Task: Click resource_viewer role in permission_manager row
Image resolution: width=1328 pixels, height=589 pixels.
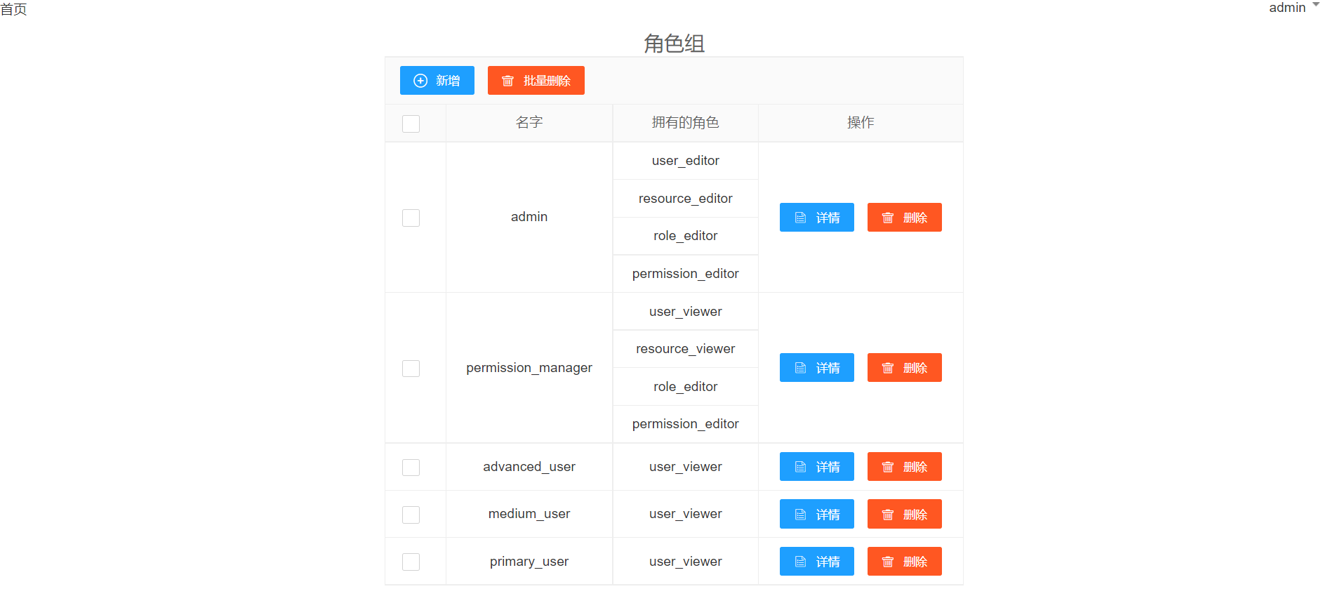Action: [685, 349]
